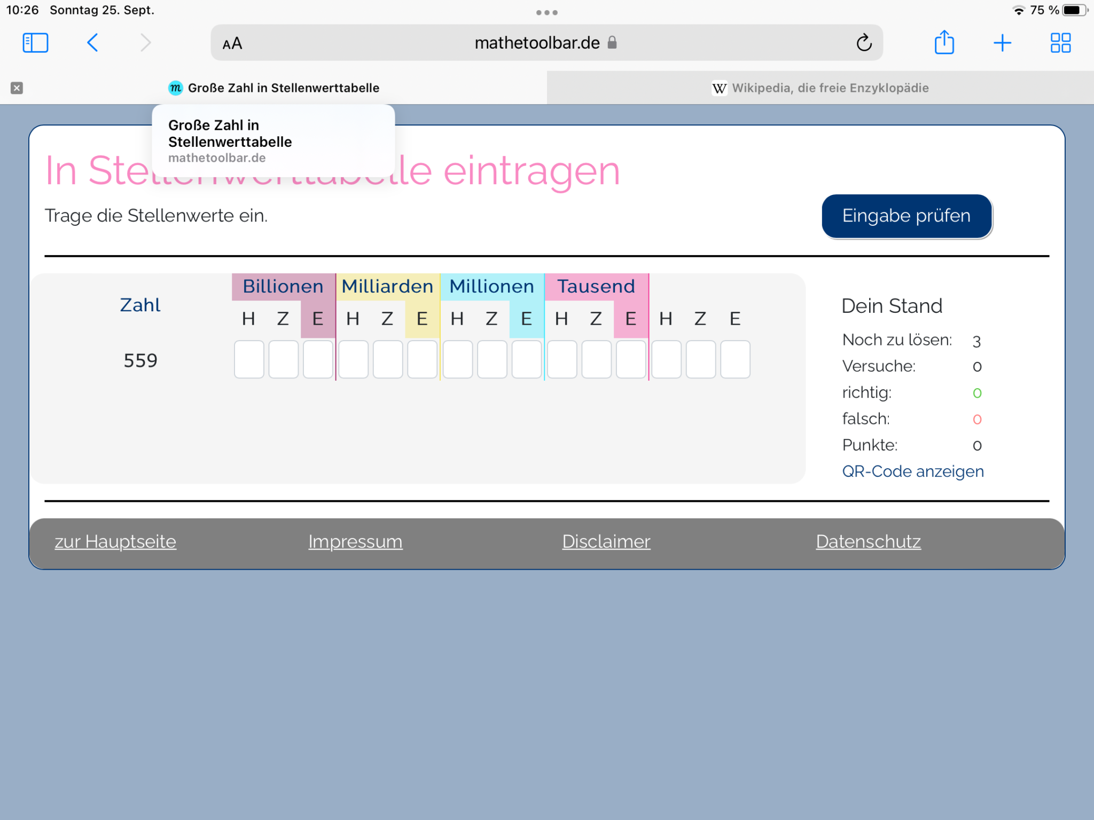
Task: Open a new browser tab
Action: tap(1003, 43)
